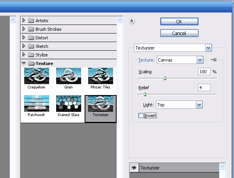
Task: Click the Relief value field
Action: 204,88
